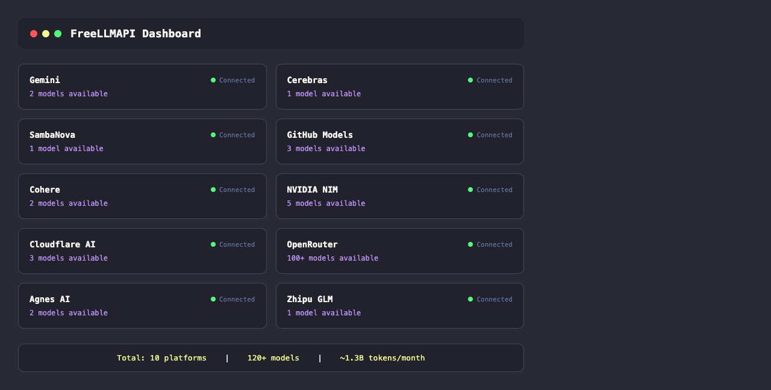771x390 pixels.
Task: Open the Cohere platform card name
Action: [45, 190]
